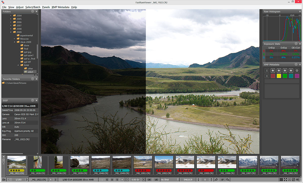Open the As Shot white balance dropdown
Viewport: 303px width, 183px height.
pos(170,179)
